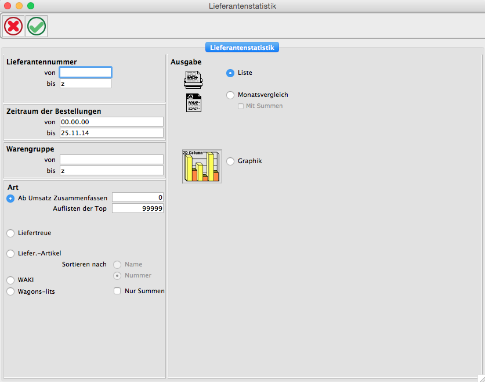Click the Ab Umsatz Zusammenfassen value field
This screenshot has height=382, width=485.
point(137,197)
